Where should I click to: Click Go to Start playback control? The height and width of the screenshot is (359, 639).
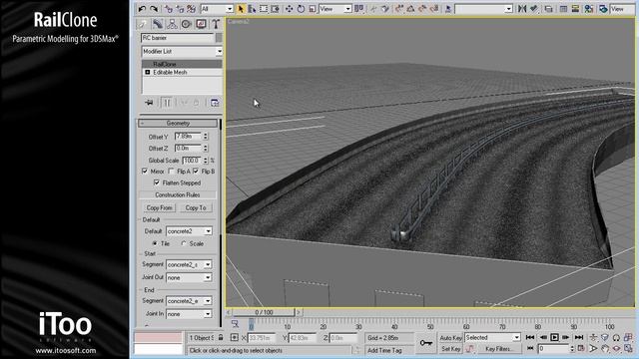tap(530, 337)
